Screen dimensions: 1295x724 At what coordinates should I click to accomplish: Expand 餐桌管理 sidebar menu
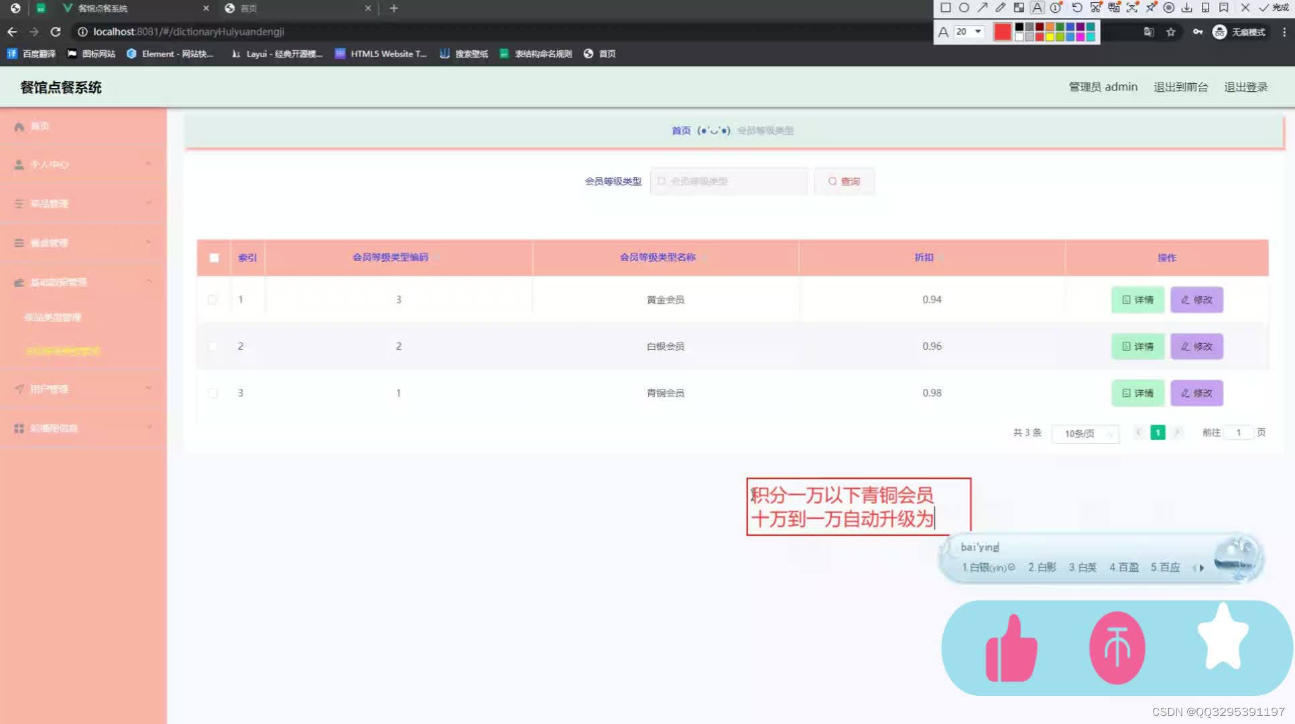[83, 243]
